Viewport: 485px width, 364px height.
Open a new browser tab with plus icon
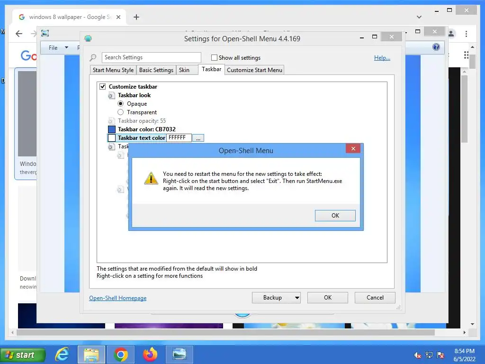pyautogui.click(x=136, y=17)
